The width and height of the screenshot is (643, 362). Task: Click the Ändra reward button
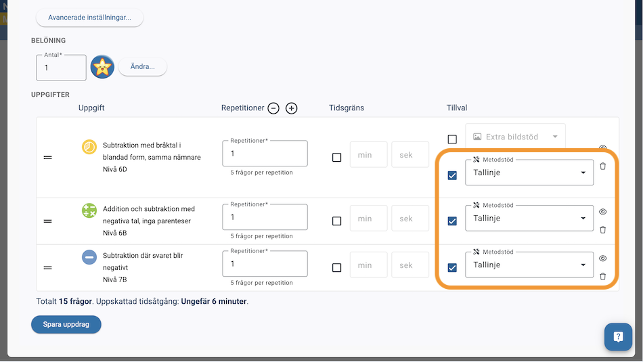(143, 67)
